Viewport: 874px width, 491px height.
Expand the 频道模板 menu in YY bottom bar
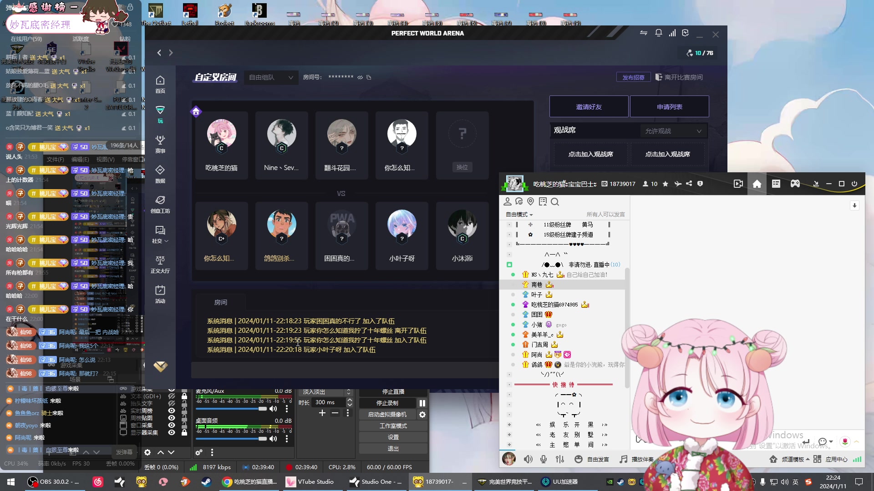click(x=795, y=459)
